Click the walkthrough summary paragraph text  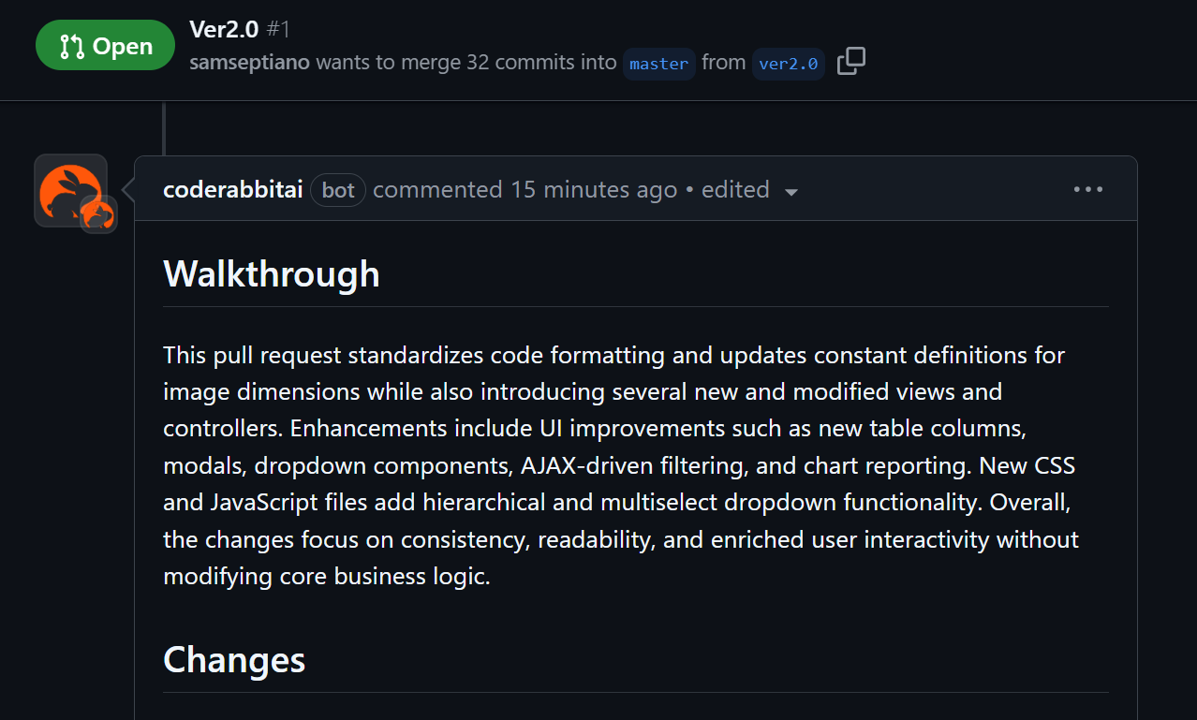point(621,465)
